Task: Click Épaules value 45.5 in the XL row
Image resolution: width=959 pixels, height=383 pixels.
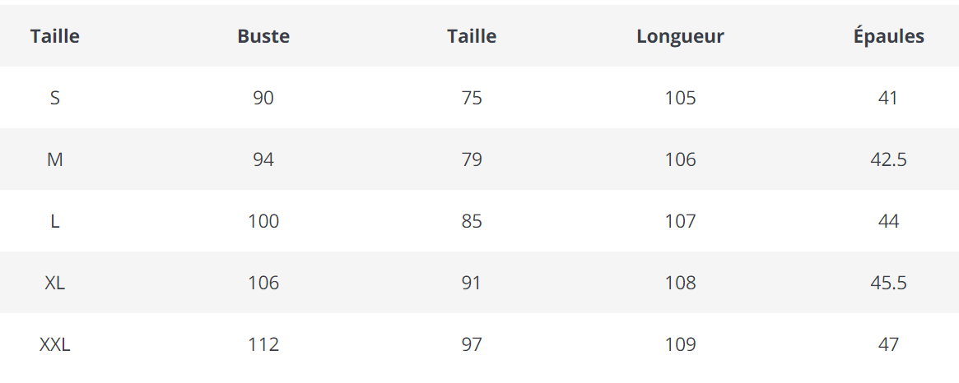Action: pos(888,283)
